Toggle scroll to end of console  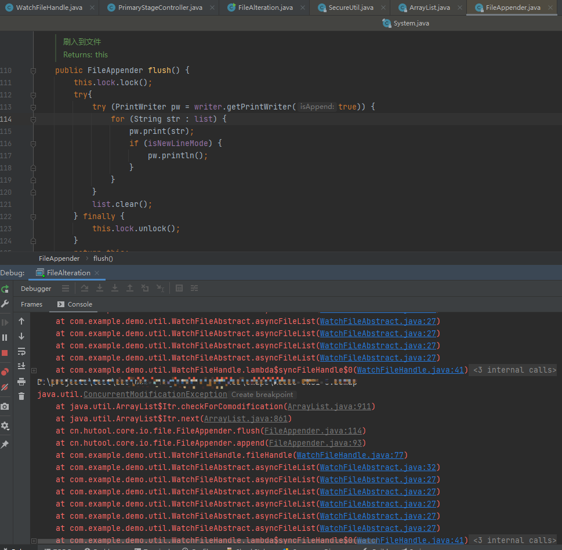pyautogui.click(x=21, y=366)
